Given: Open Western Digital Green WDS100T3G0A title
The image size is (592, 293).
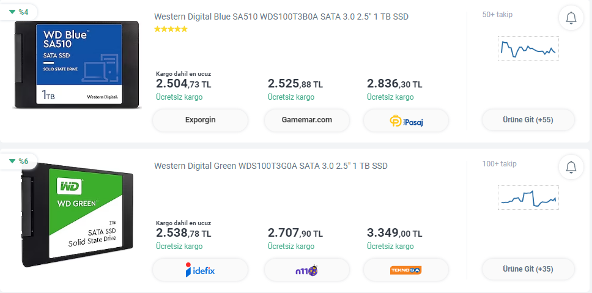Looking at the screenshot, I should [x=271, y=166].
